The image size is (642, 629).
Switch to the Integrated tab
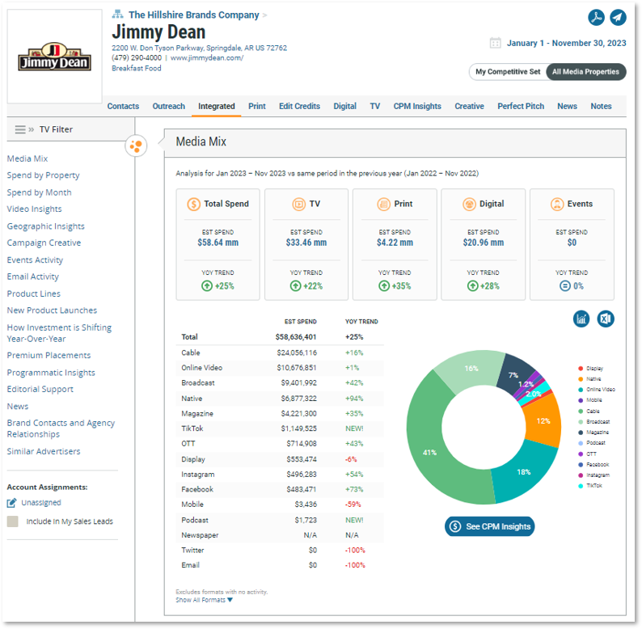click(x=216, y=106)
